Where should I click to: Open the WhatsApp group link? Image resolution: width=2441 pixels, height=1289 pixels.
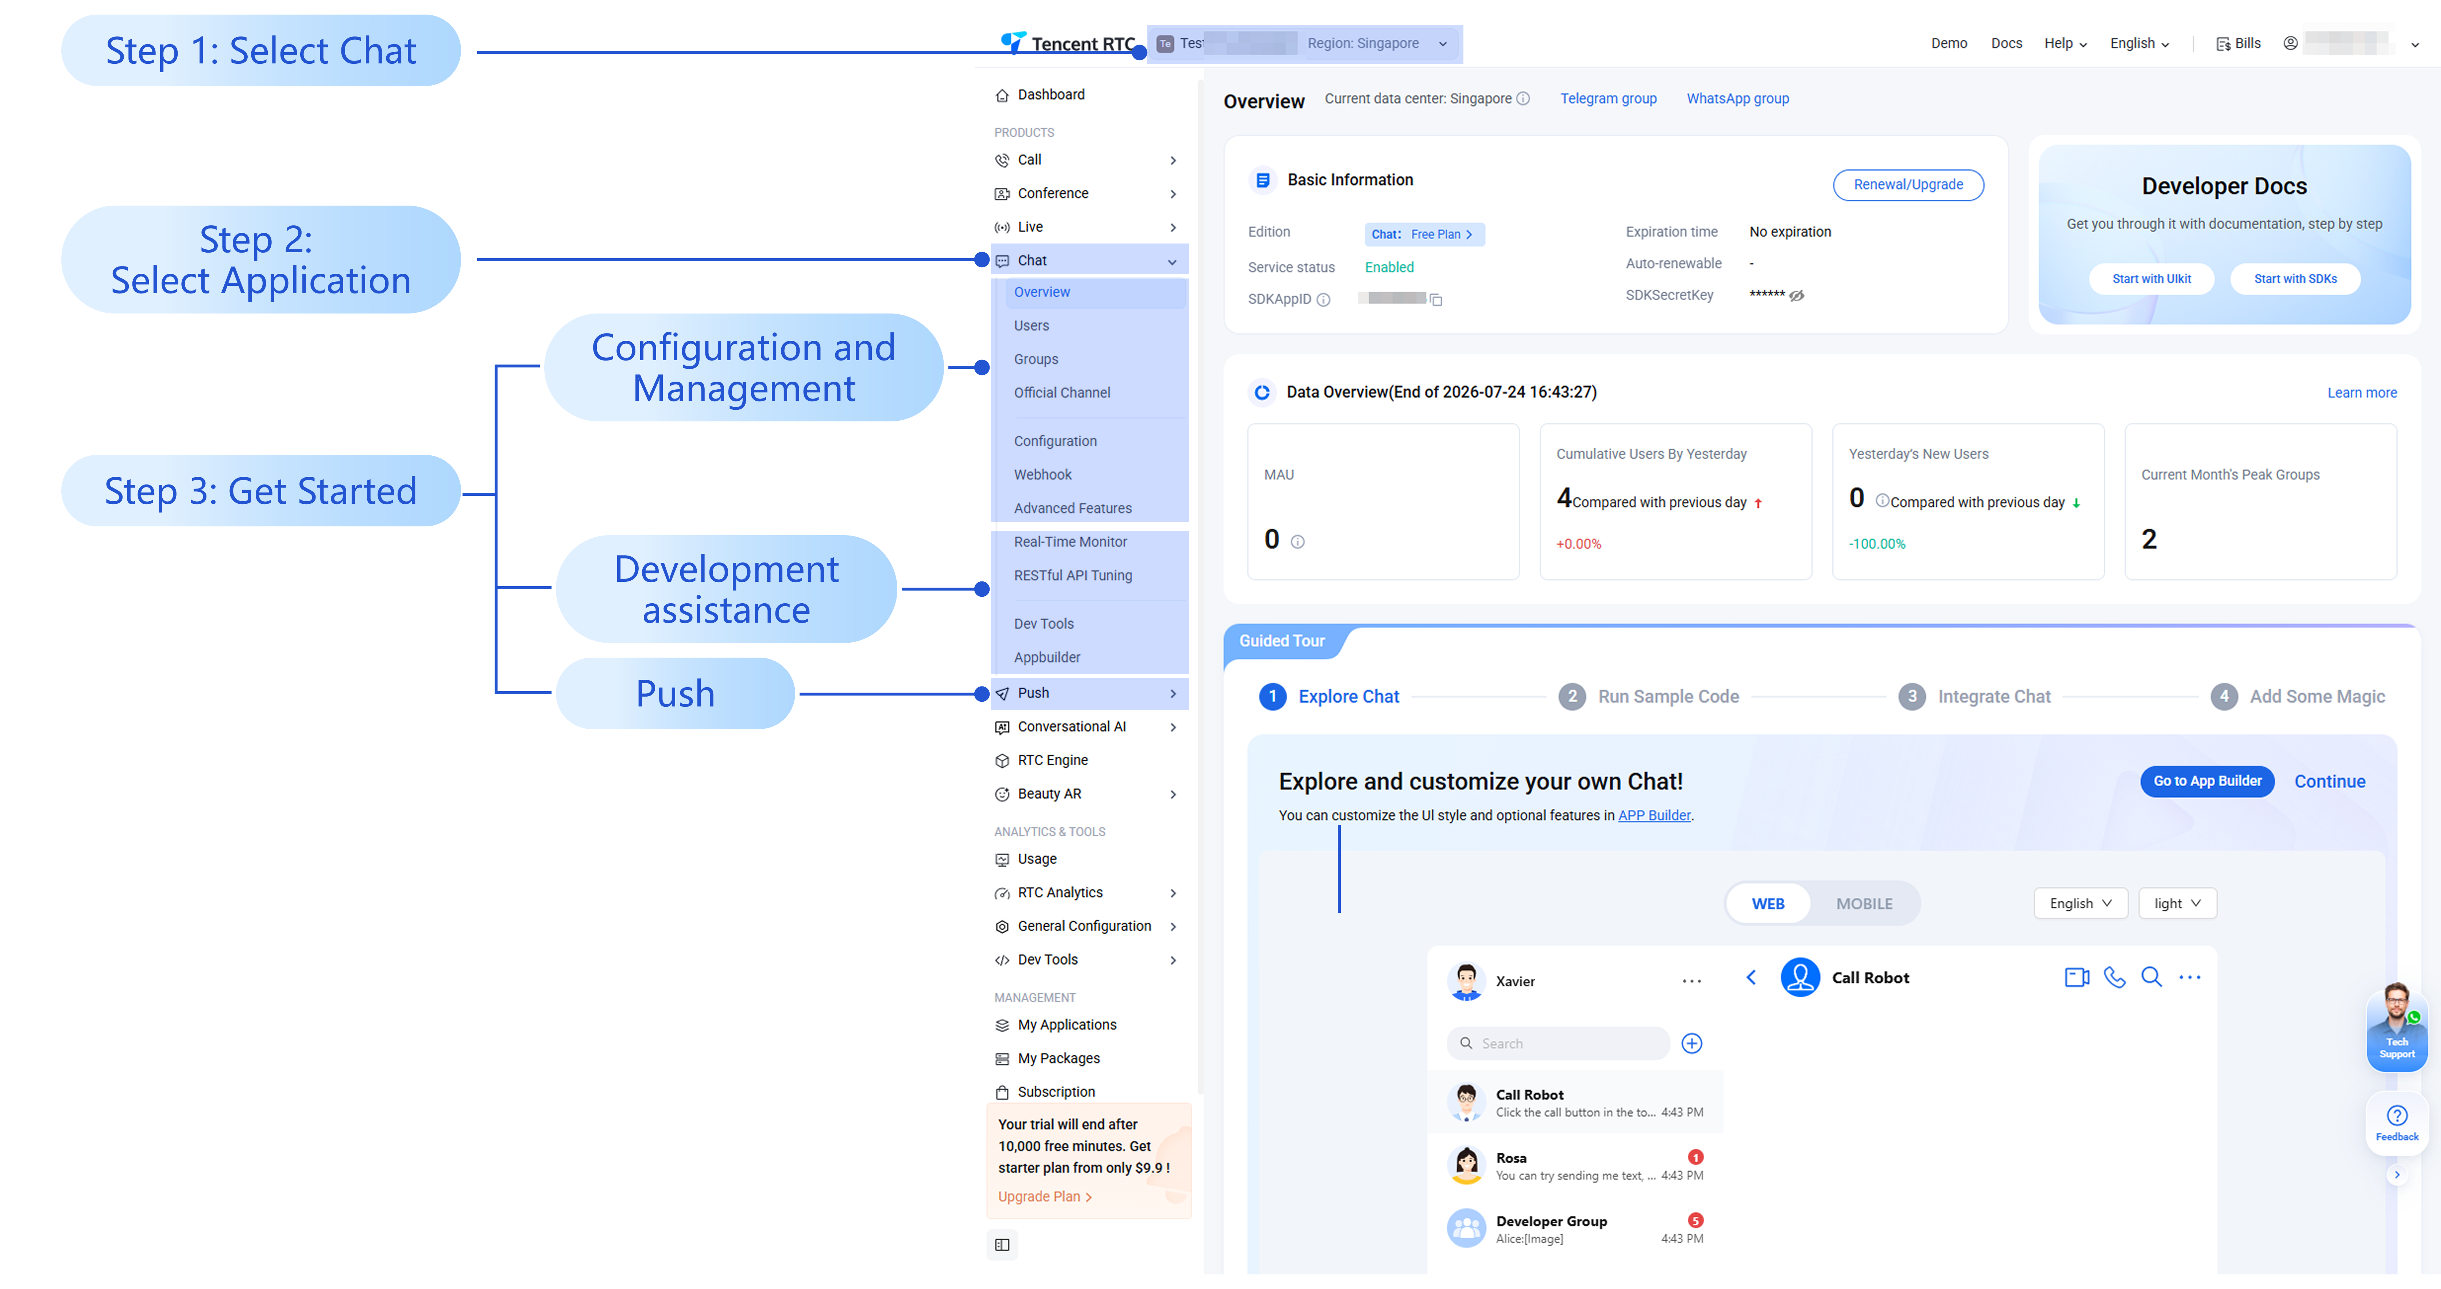[1737, 98]
